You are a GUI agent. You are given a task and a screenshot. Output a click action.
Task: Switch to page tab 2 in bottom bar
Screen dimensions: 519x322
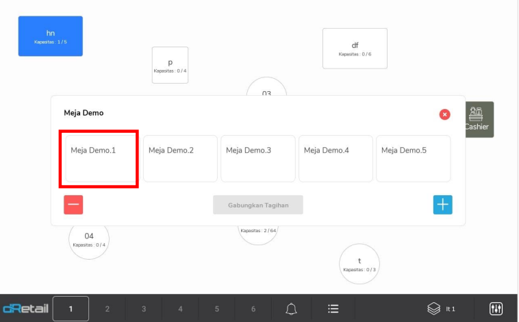[107, 309]
